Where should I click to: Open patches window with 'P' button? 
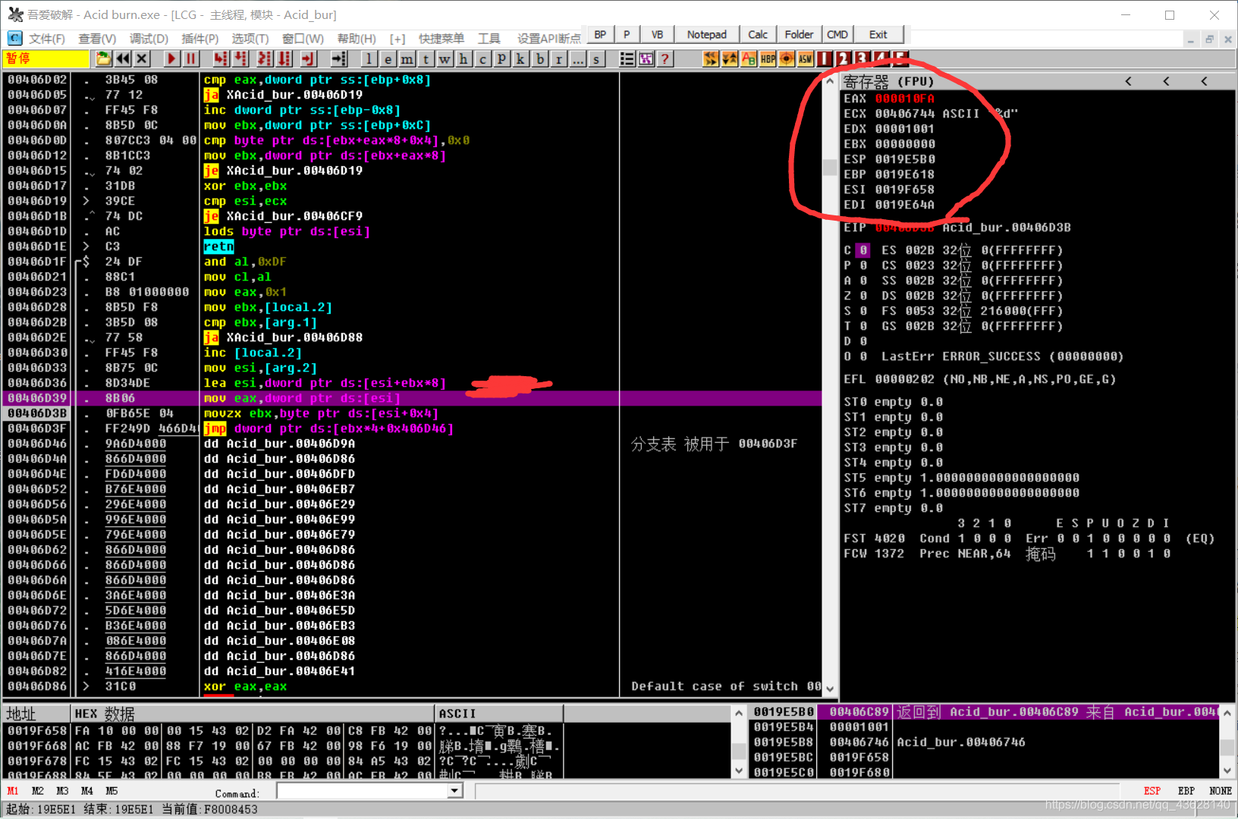(501, 58)
